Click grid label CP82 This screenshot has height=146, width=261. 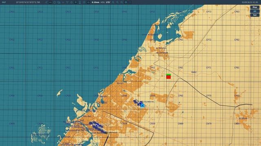(237, 40)
